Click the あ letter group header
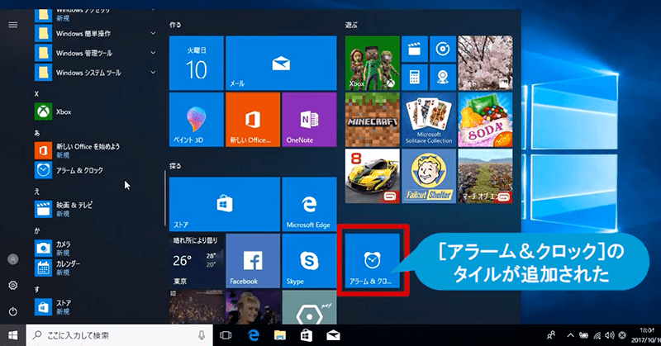 [x=37, y=133]
